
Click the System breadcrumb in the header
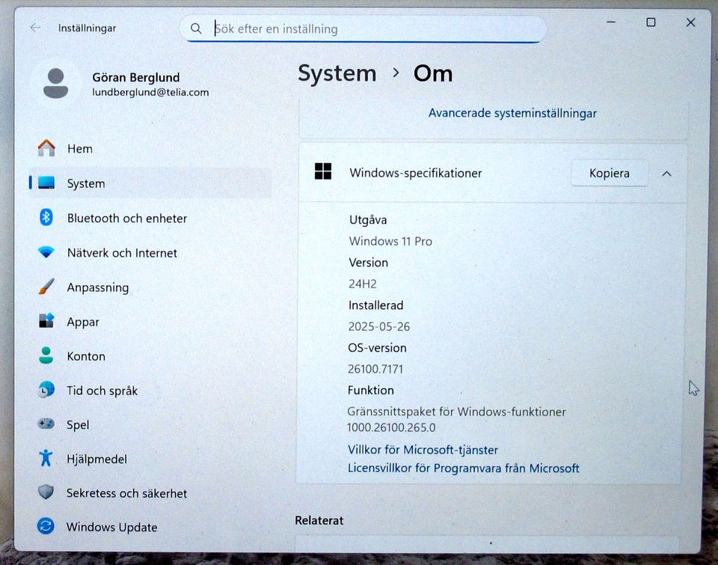[337, 73]
